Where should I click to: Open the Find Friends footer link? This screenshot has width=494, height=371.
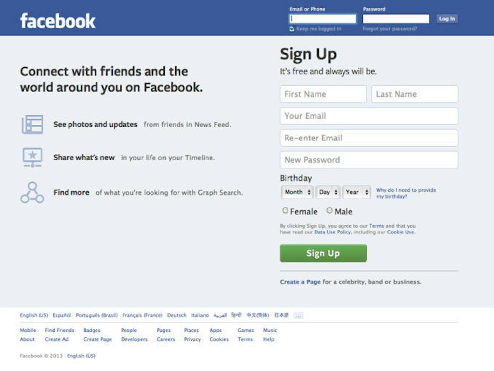(x=60, y=330)
